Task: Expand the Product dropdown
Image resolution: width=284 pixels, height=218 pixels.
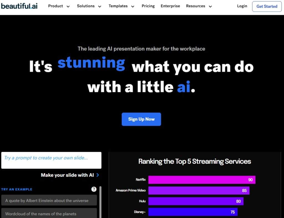Action: pyautogui.click(x=59, y=6)
